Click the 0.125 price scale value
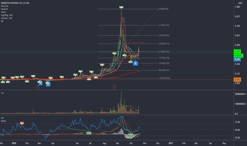Image resolution: width=247 pixels, height=146 pixels. 237,74
